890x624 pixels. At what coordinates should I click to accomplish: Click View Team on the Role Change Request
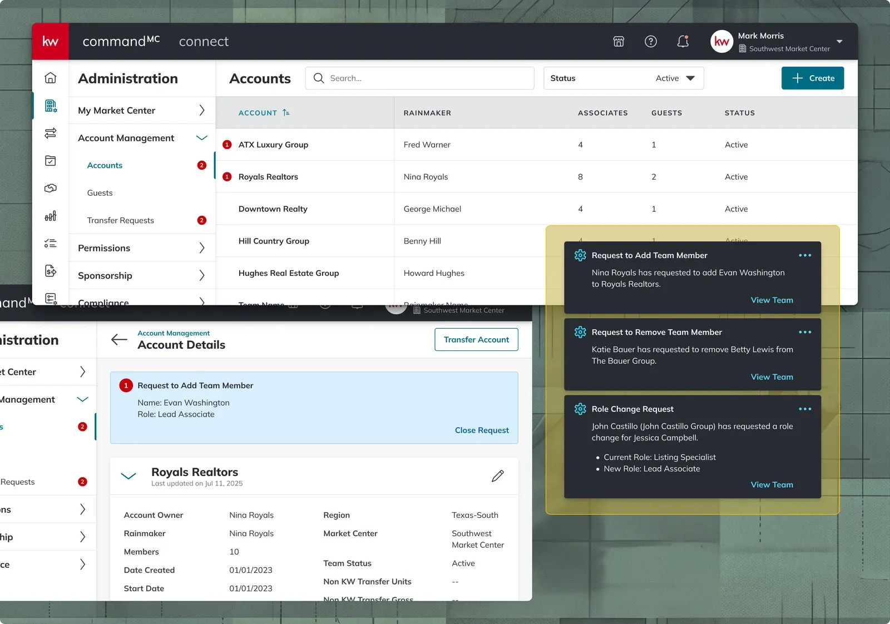pyautogui.click(x=772, y=484)
